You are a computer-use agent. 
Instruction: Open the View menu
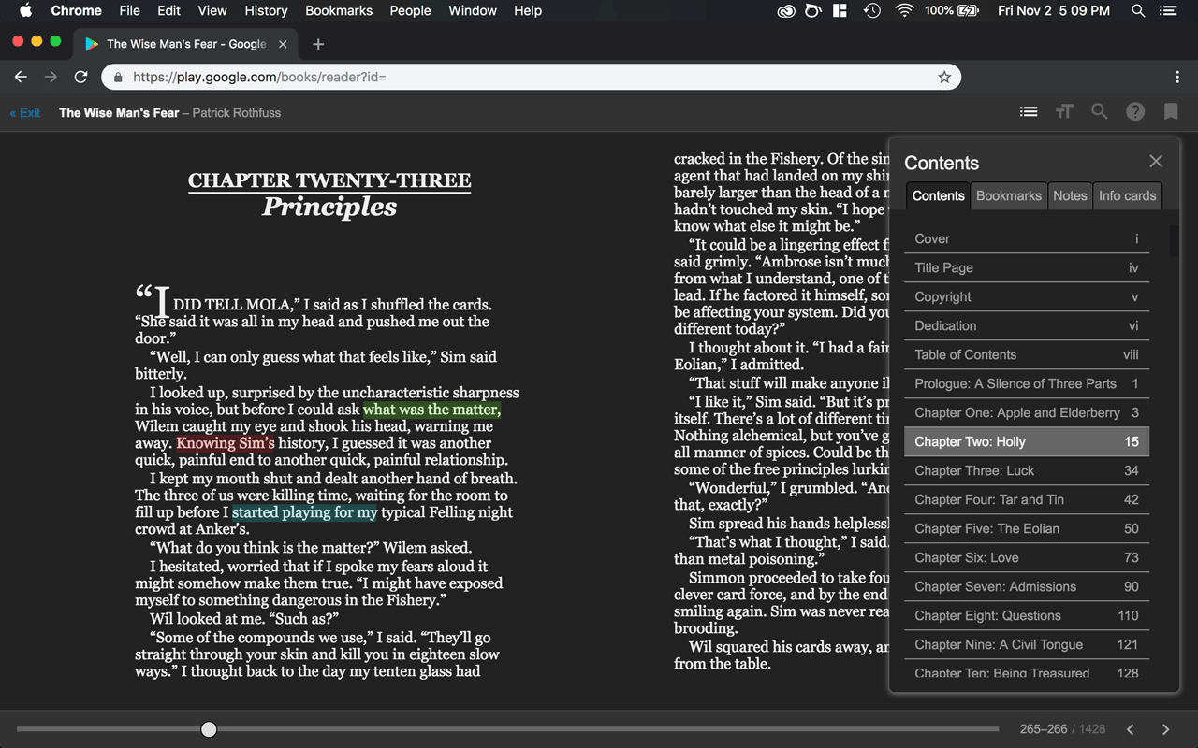click(212, 10)
